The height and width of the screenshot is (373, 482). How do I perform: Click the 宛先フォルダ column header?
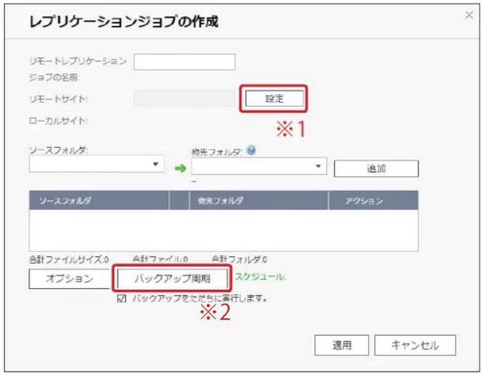pyautogui.click(x=259, y=201)
